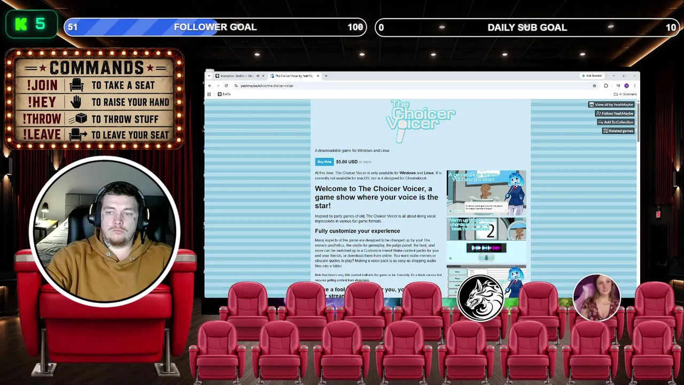Click the woman viewer avatar in seats
Viewport: 684px width, 385px height.
(x=596, y=297)
